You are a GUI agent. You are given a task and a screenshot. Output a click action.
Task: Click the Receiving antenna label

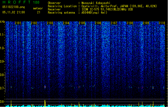[x=61, y=13]
